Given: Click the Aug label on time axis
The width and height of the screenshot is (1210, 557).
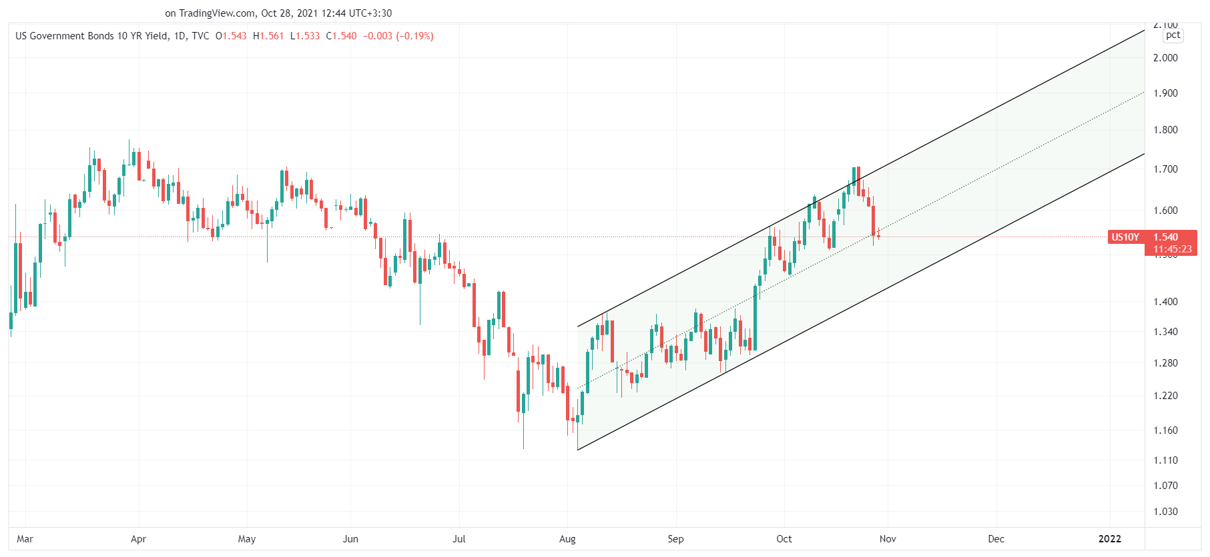Looking at the screenshot, I should click(567, 539).
